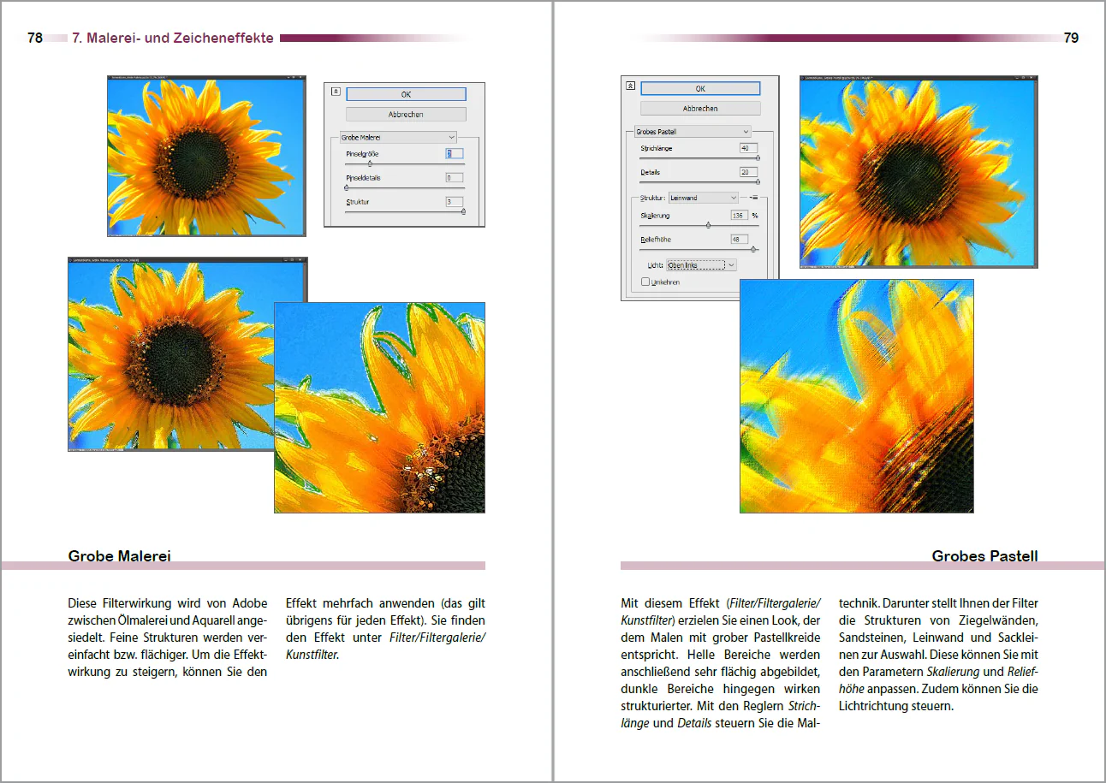Open the Licht Oben links dropdown
The image size is (1106, 783).
[x=701, y=265]
